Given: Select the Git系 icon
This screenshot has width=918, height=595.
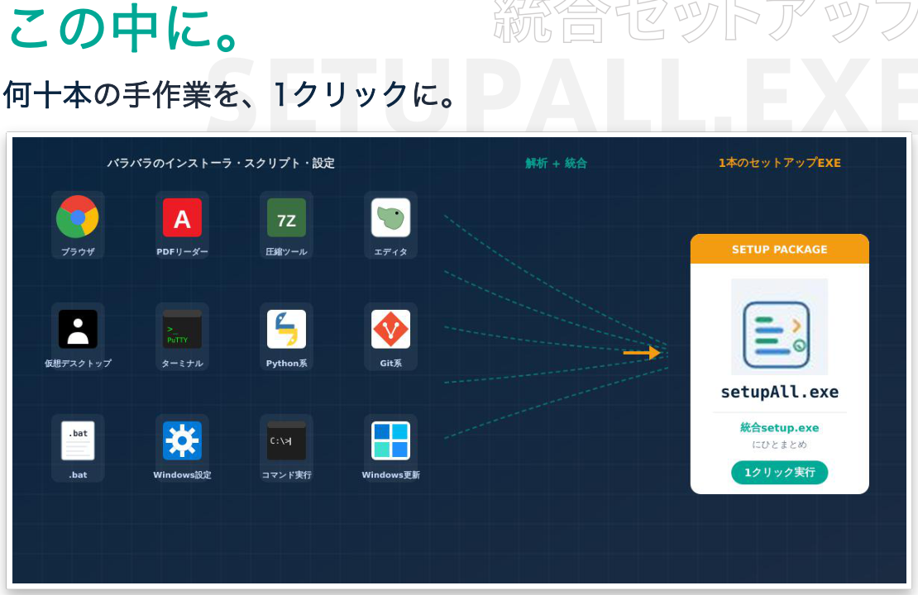Looking at the screenshot, I should [x=390, y=329].
